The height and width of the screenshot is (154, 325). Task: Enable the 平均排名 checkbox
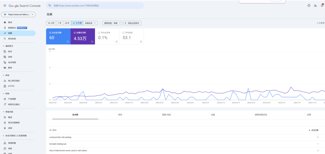(124, 32)
